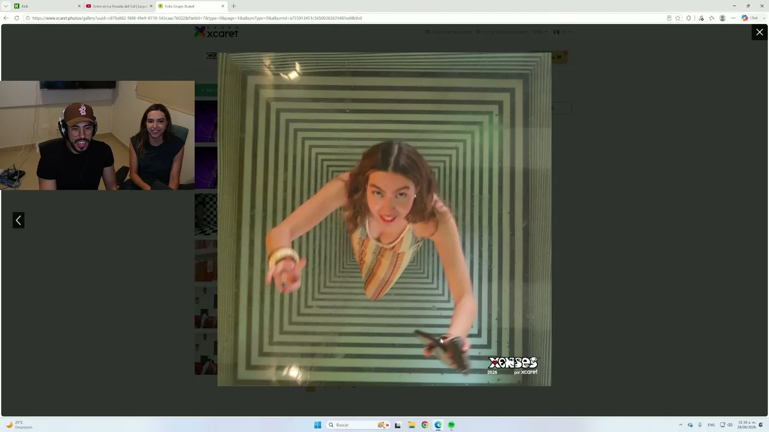This screenshot has width=769, height=432.
Task: Switch to the Entre en La Posada del Sol tab
Action: [x=119, y=6]
